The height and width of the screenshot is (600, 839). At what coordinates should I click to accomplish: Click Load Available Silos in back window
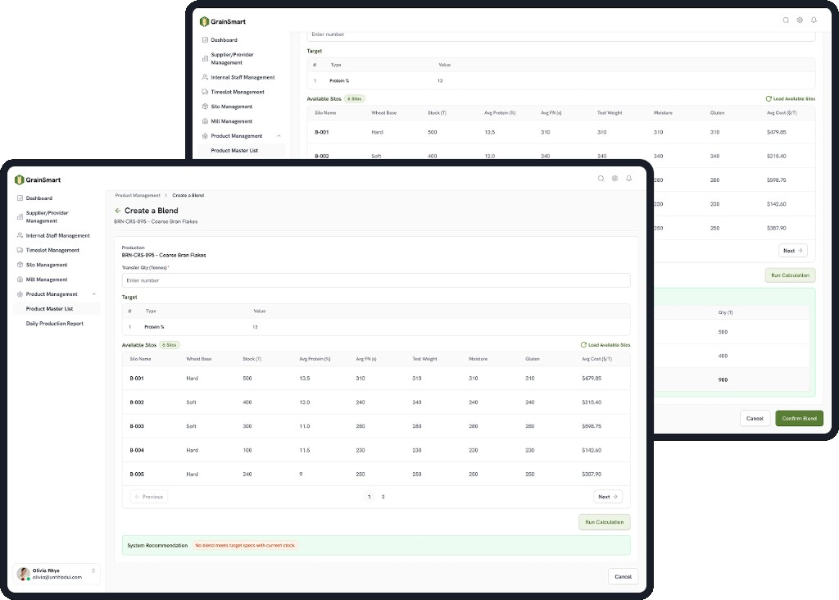(x=791, y=98)
